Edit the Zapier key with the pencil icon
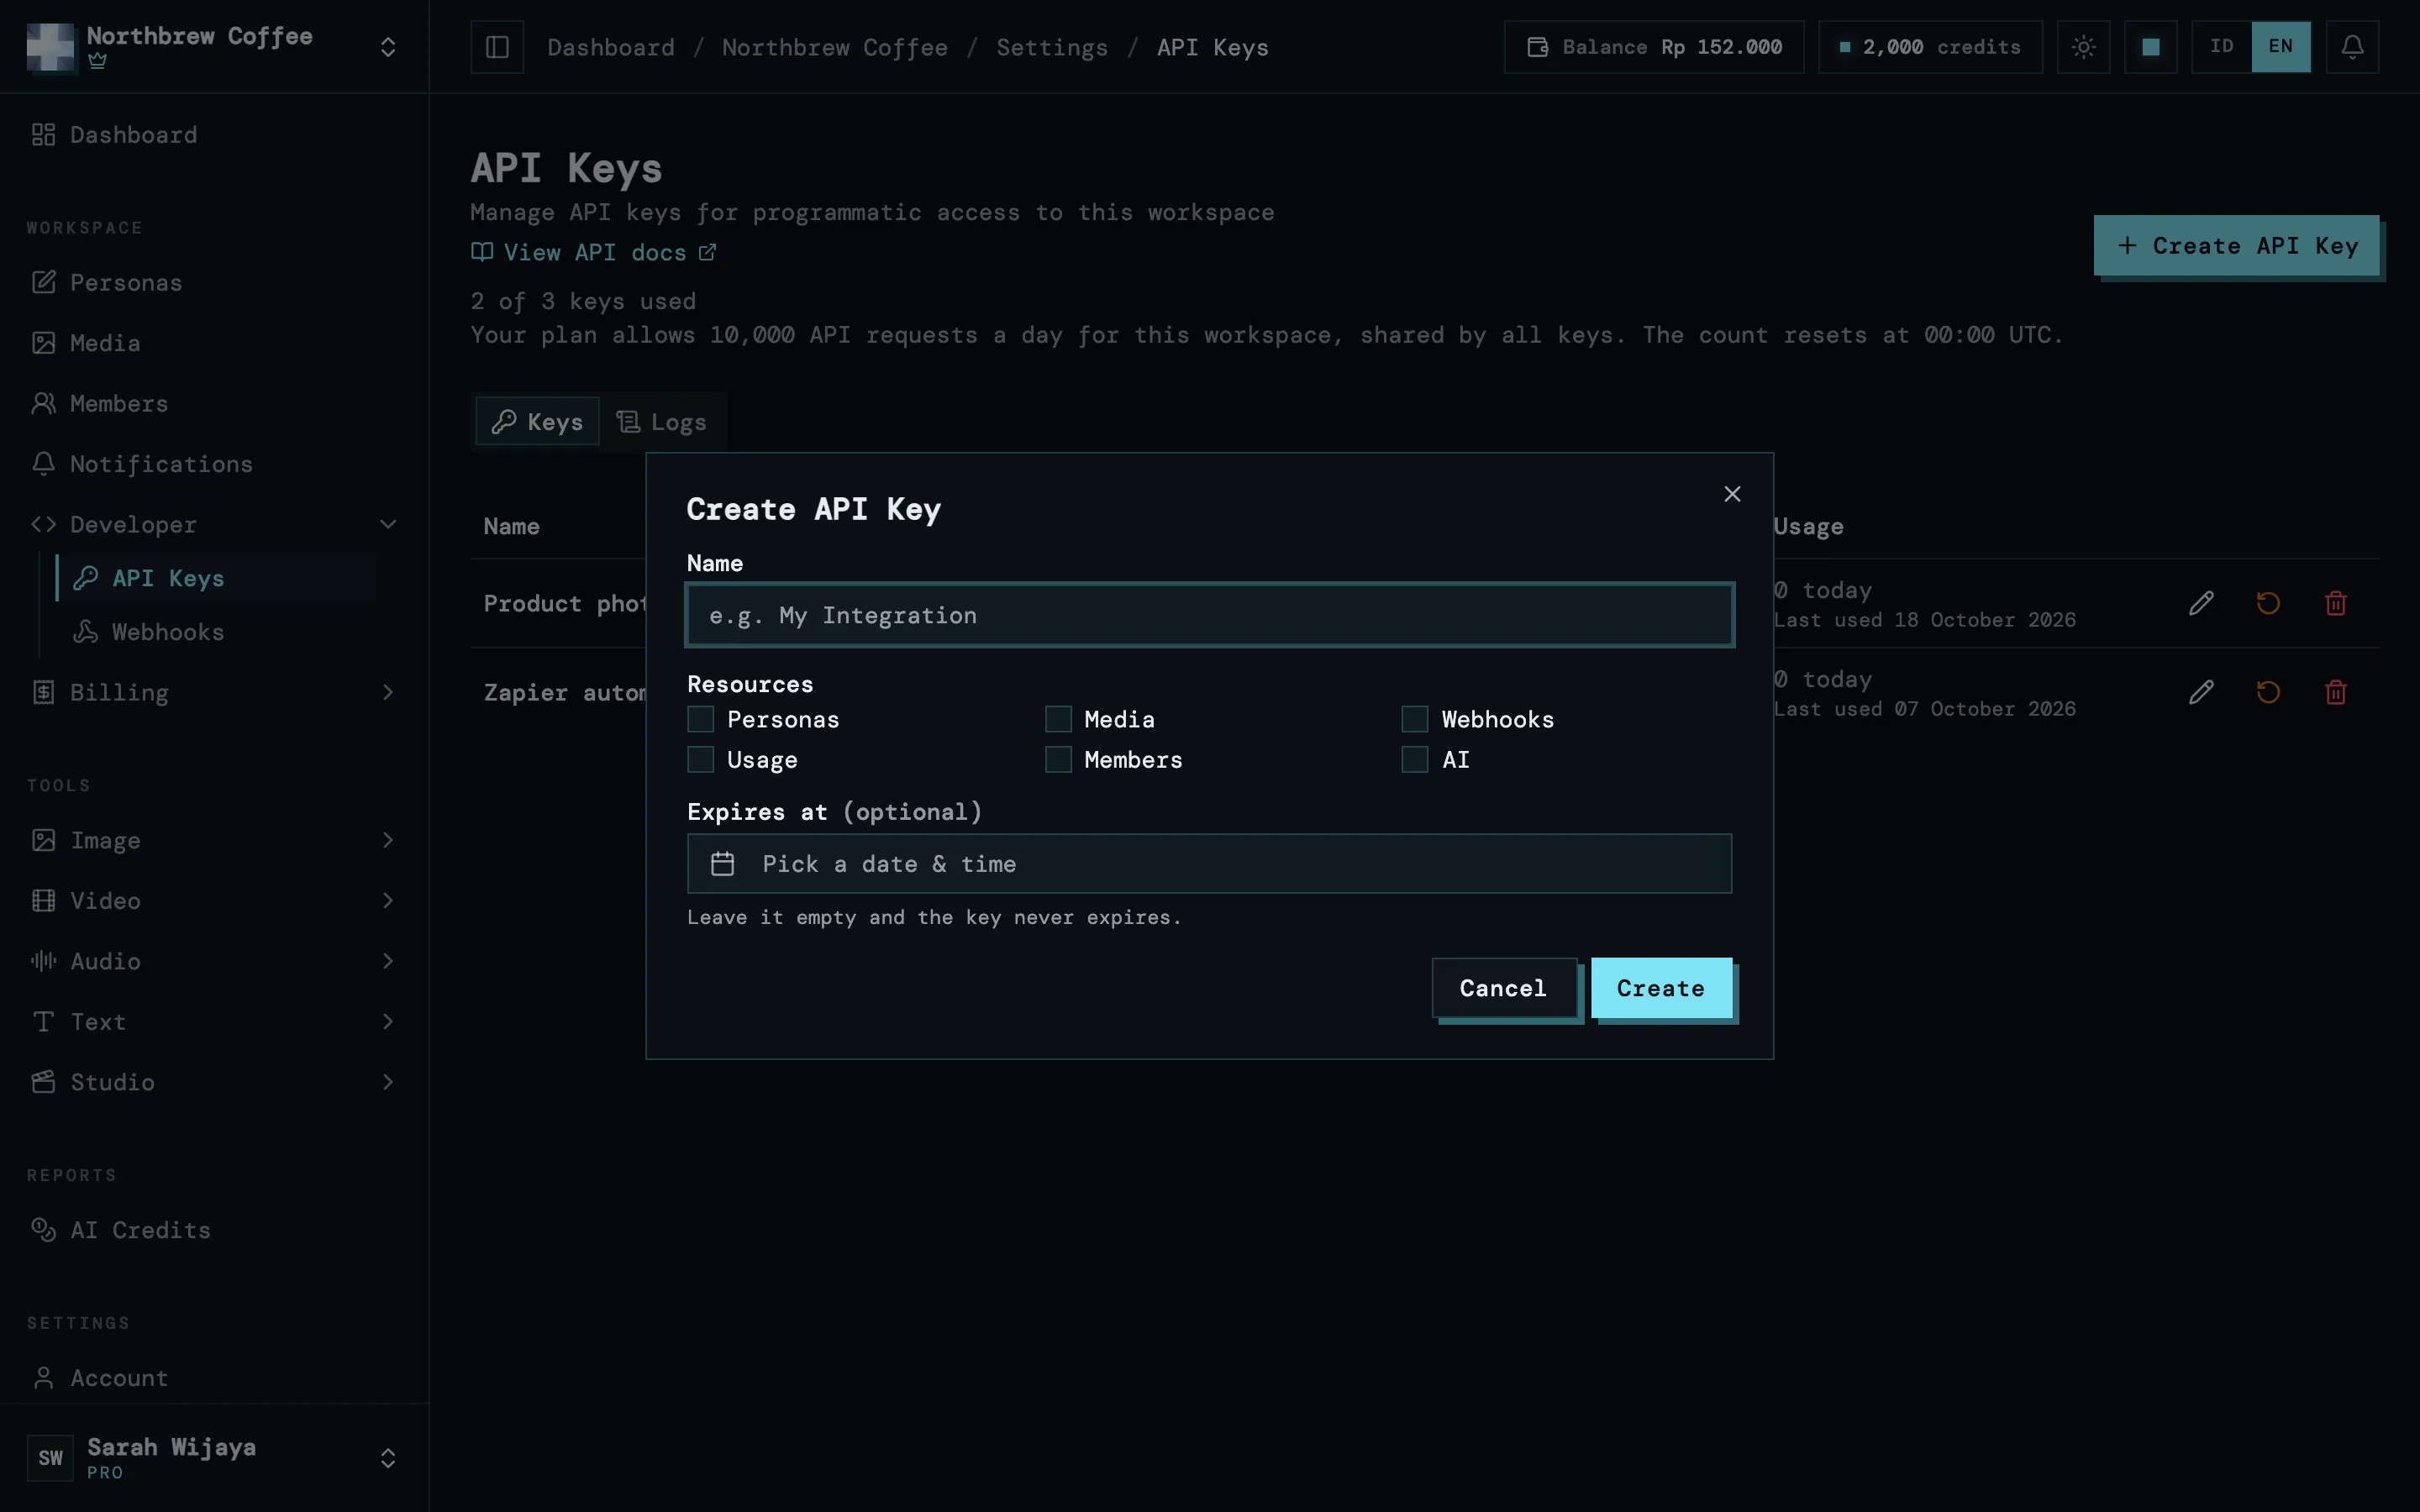 (2201, 692)
